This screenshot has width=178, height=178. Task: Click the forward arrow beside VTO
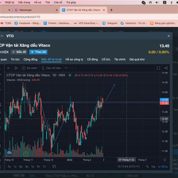click(x=1, y=36)
